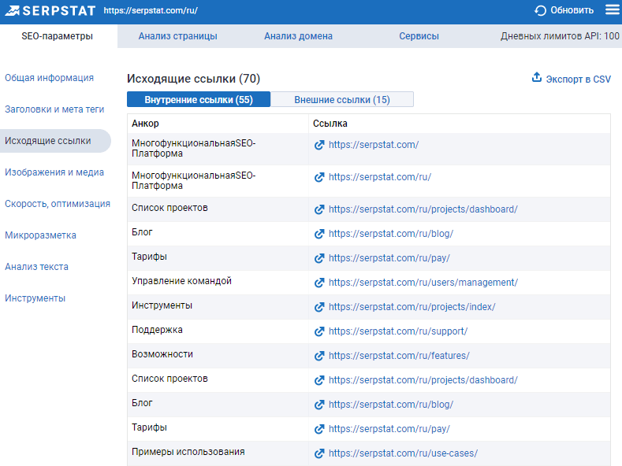Click link icon in second ru/pay/ row

pos(319,429)
